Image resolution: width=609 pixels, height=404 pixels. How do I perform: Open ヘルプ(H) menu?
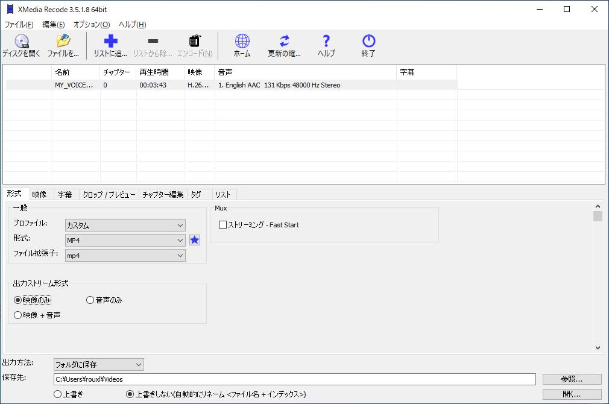click(x=133, y=25)
